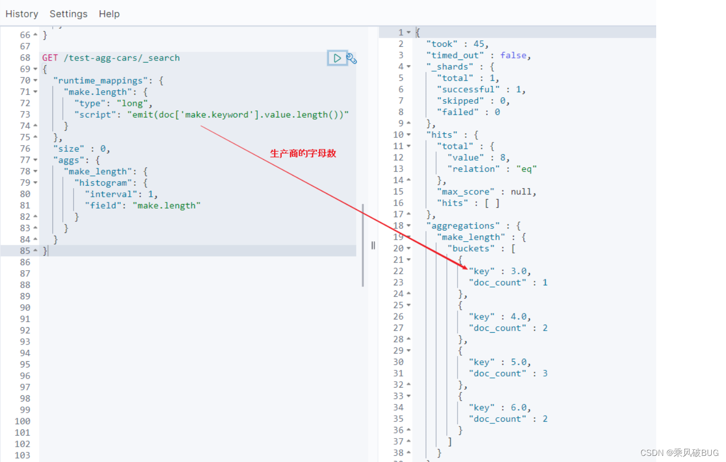This screenshot has width=726, height=462.
Task: Click the "key" : 3.0 bucket line
Action: coord(500,271)
